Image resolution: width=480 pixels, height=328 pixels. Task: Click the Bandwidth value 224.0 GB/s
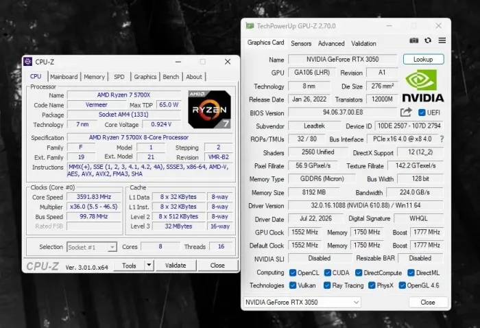click(x=414, y=192)
